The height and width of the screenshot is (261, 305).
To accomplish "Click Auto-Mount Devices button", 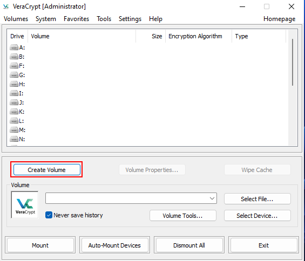I will pyautogui.click(x=114, y=245).
